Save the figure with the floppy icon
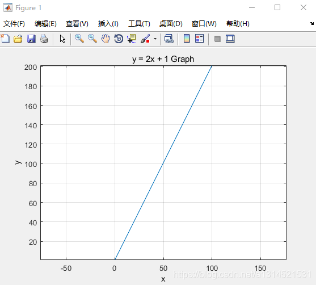Viewport: 316px width, 285px height. pyautogui.click(x=31, y=39)
